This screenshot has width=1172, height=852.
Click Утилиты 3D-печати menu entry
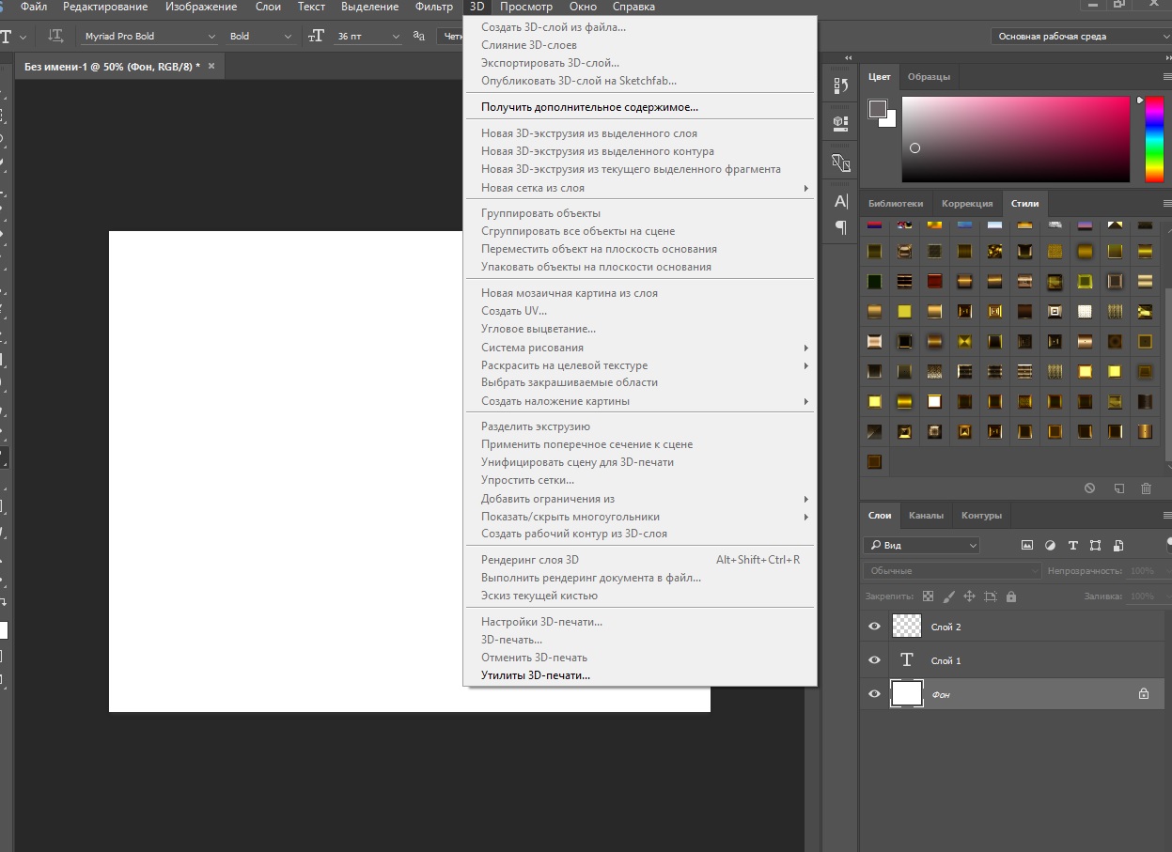536,675
